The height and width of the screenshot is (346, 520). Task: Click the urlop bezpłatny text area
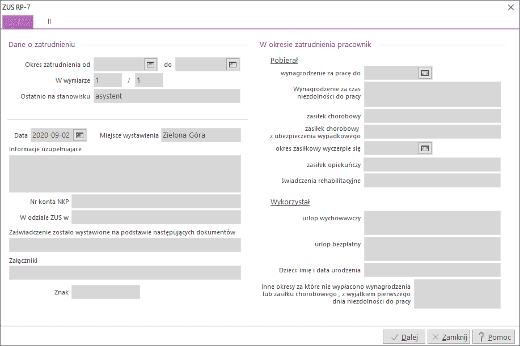click(433, 249)
